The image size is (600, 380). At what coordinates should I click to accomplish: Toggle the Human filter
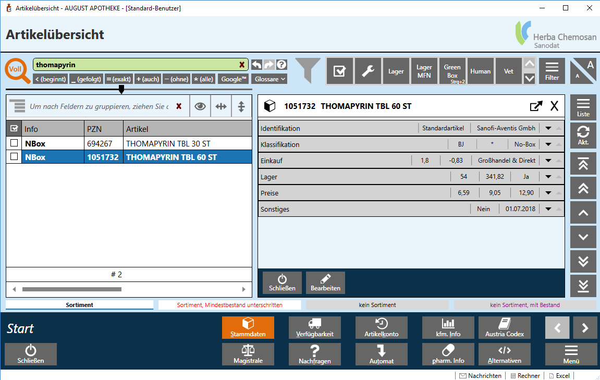(480, 71)
